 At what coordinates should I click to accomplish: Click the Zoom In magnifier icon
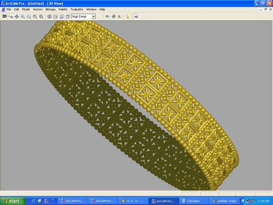tap(23, 16)
